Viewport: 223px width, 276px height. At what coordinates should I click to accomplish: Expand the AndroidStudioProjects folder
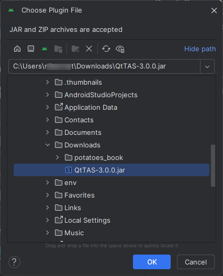(x=48, y=95)
